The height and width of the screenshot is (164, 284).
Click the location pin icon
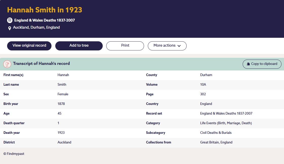pos(10,28)
